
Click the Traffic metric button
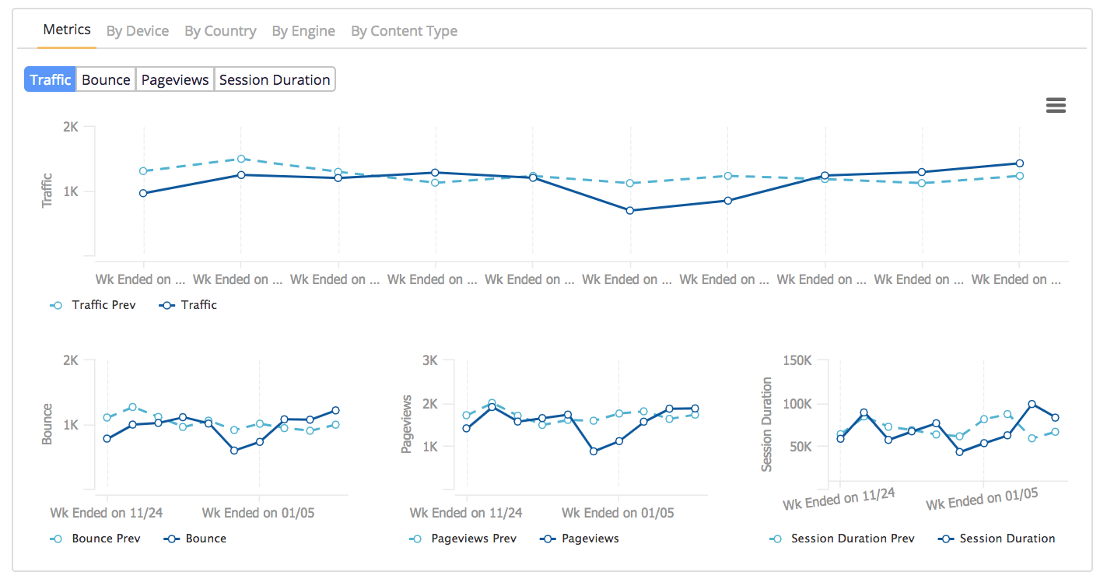pos(51,79)
